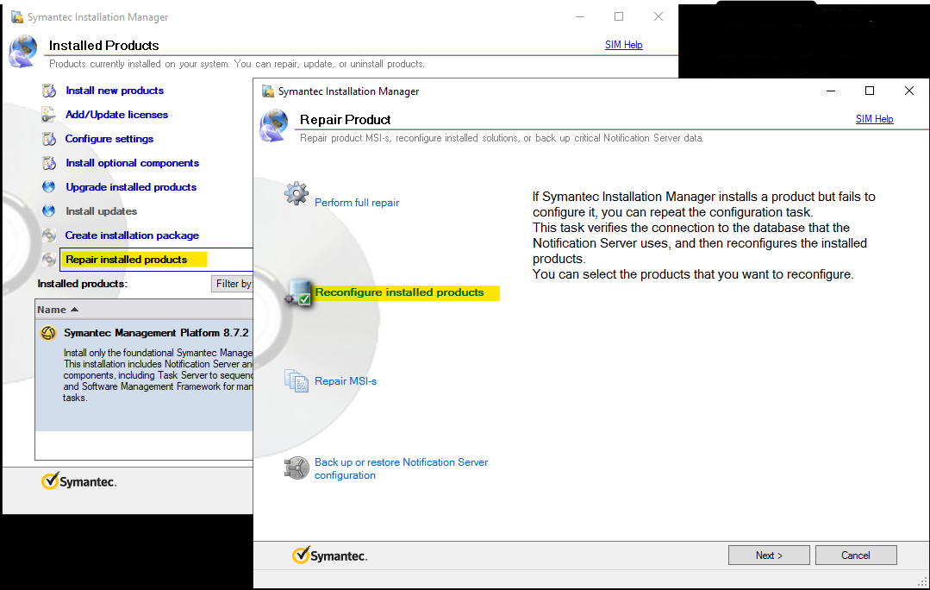Open Repair installed products

pos(127,260)
